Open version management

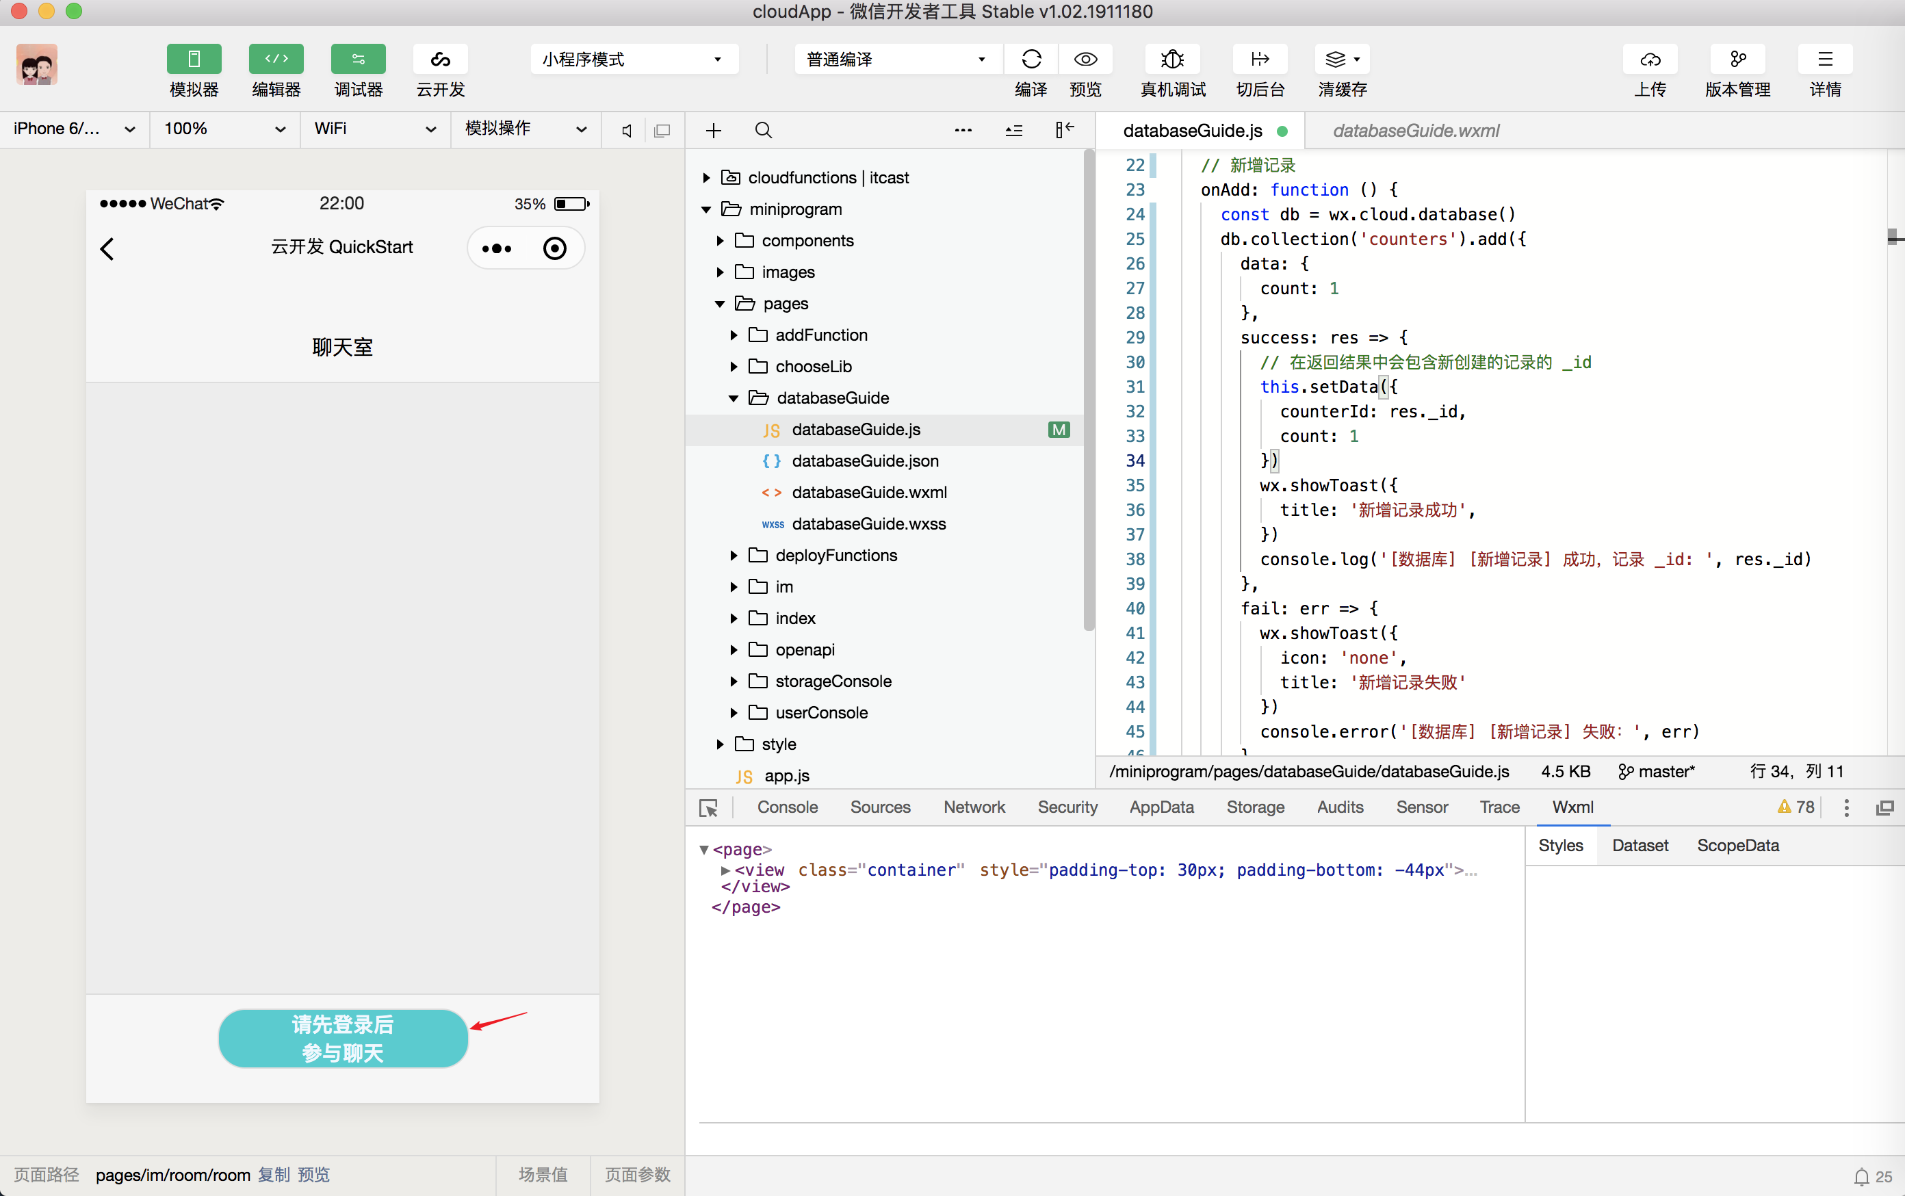pos(1738,60)
